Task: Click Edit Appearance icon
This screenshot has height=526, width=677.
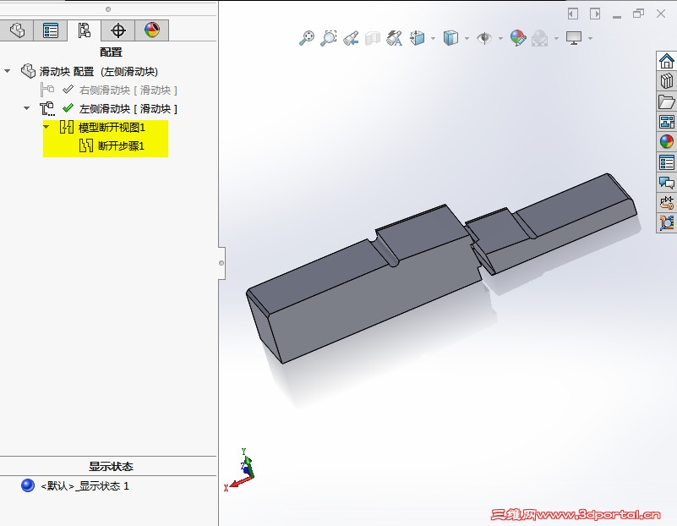Action: [x=518, y=38]
